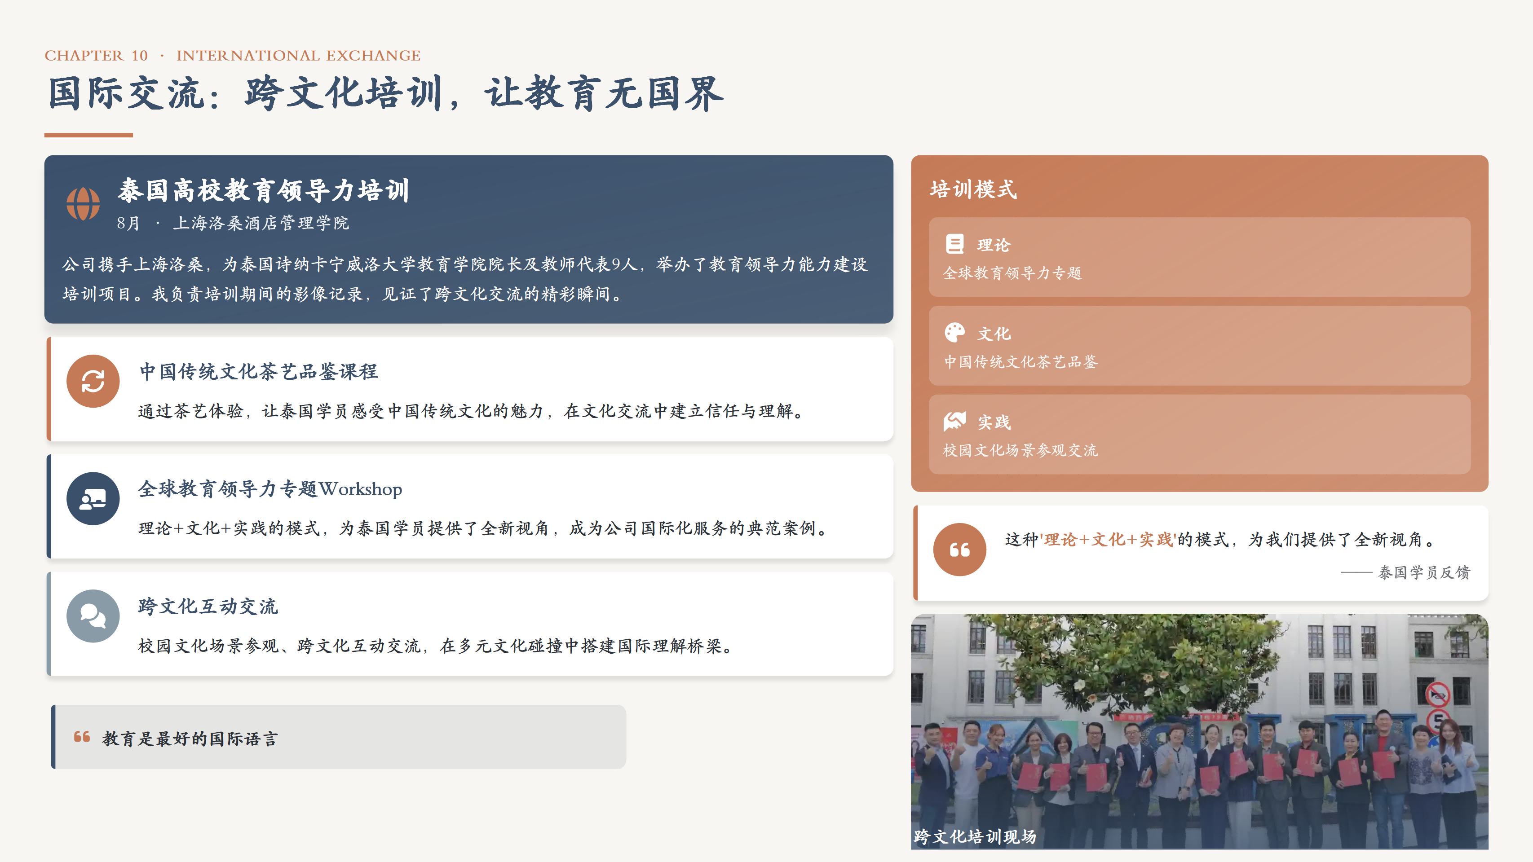Click the 全球教育领导力专题Workshop heading
1533x862 pixels.
pos(269,489)
